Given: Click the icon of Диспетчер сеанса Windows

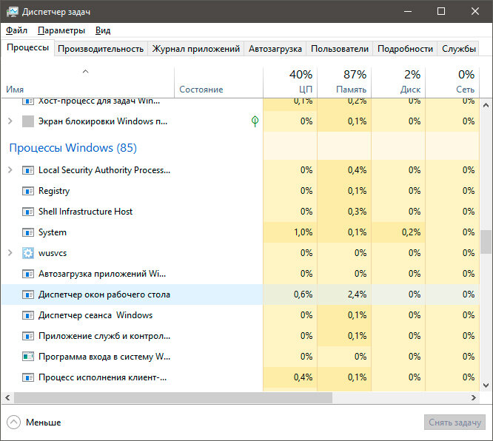Looking at the screenshot, I should click(28, 316).
